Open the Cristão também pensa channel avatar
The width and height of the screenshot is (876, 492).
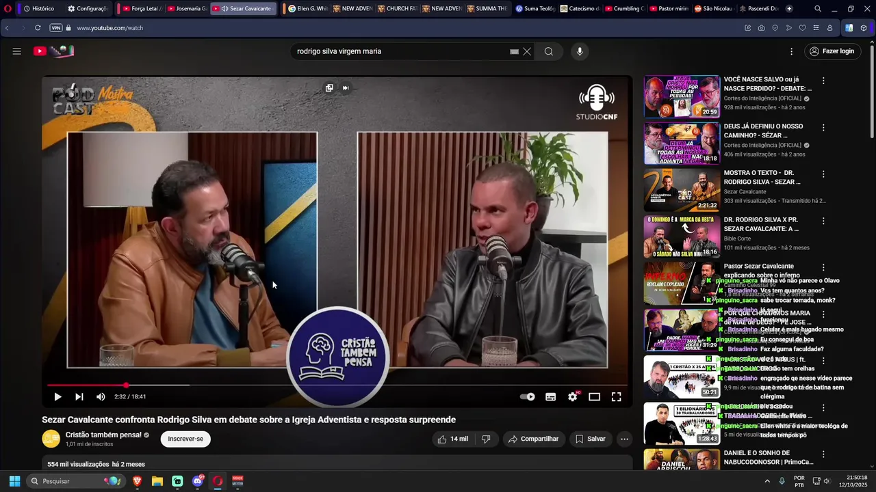51,439
